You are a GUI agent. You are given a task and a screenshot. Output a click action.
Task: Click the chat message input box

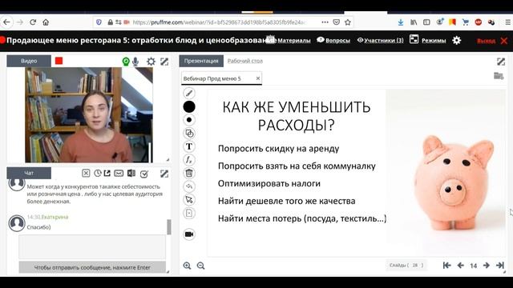[92, 246]
